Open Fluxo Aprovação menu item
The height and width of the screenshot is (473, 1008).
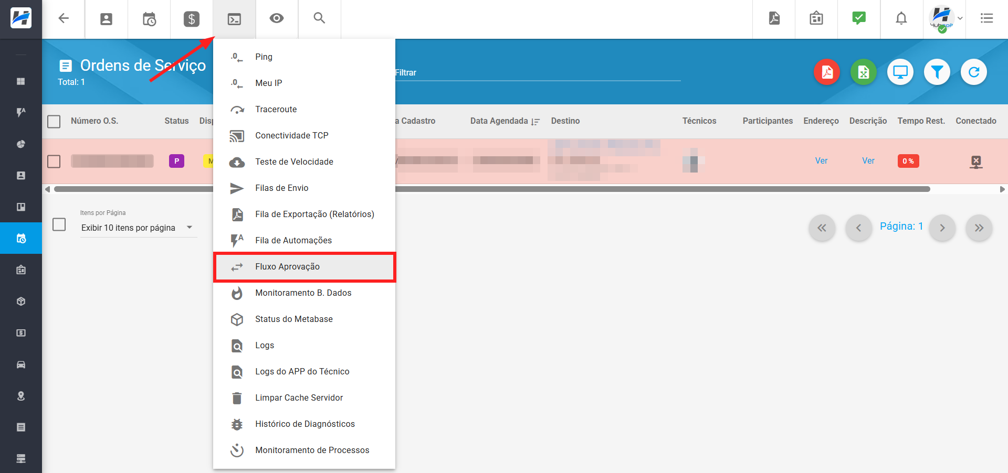(304, 266)
